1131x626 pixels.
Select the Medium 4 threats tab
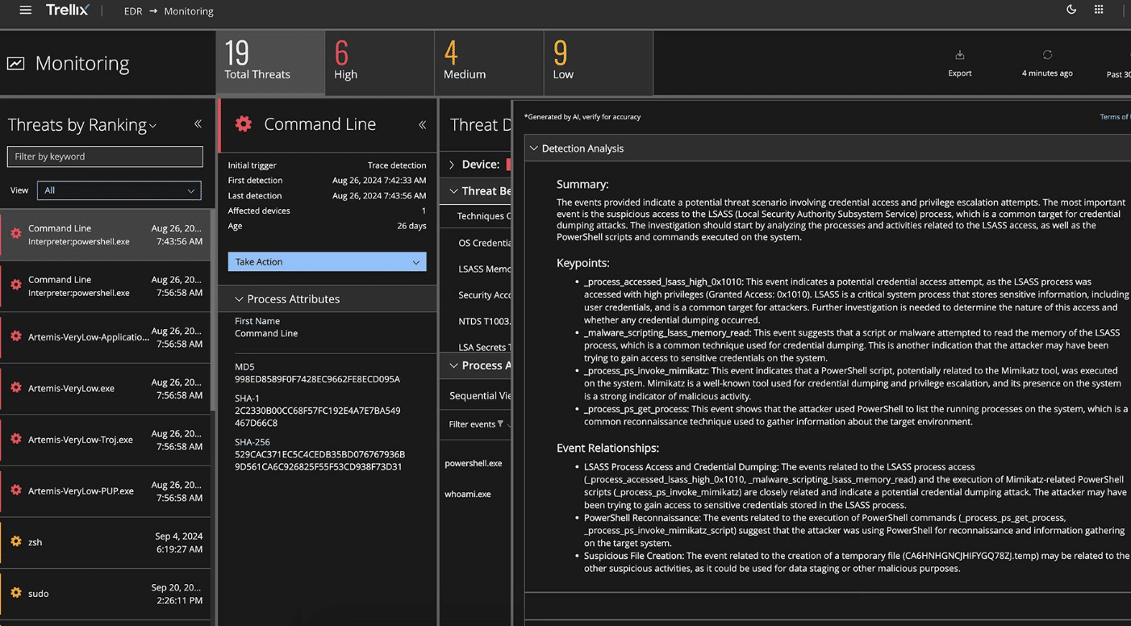pyautogui.click(x=489, y=63)
